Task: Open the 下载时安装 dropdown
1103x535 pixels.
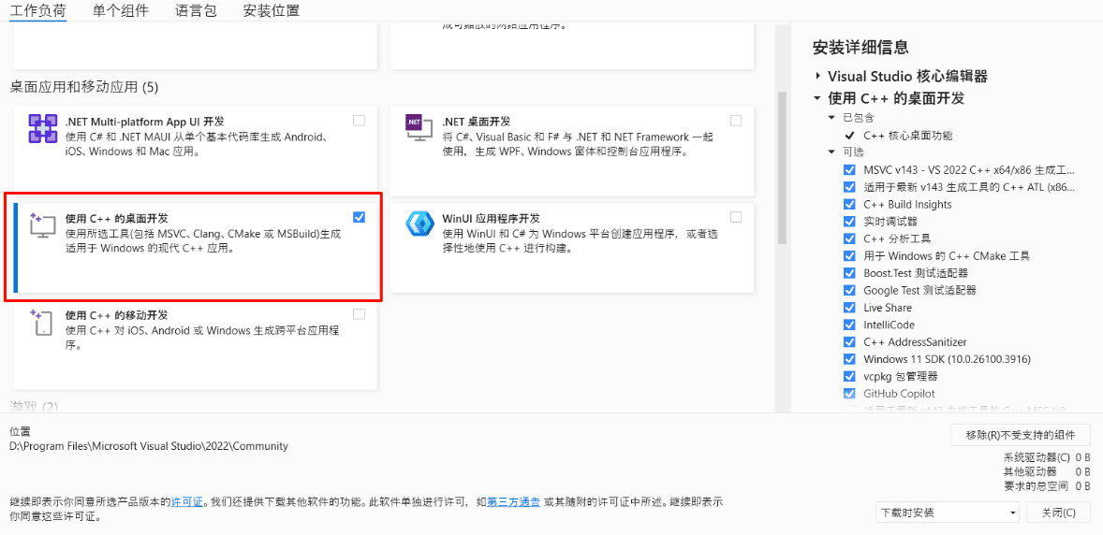Action: (x=948, y=513)
